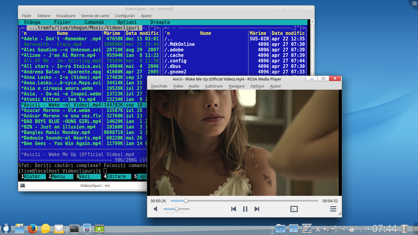Open the yellow chat messenger taskbar icon
This screenshot has height=235, width=418.
(46, 229)
